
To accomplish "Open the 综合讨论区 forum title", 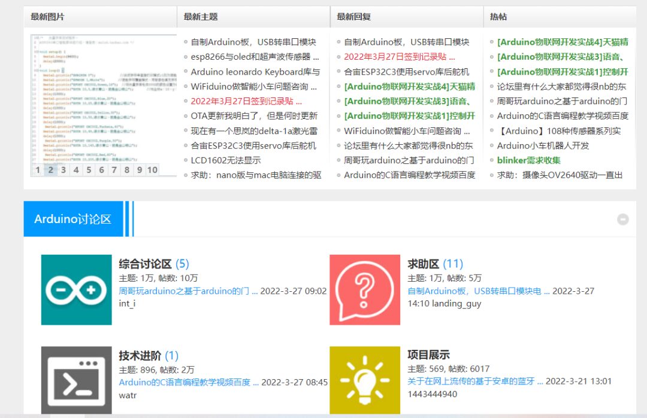I will pyautogui.click(x=145, y=264).
